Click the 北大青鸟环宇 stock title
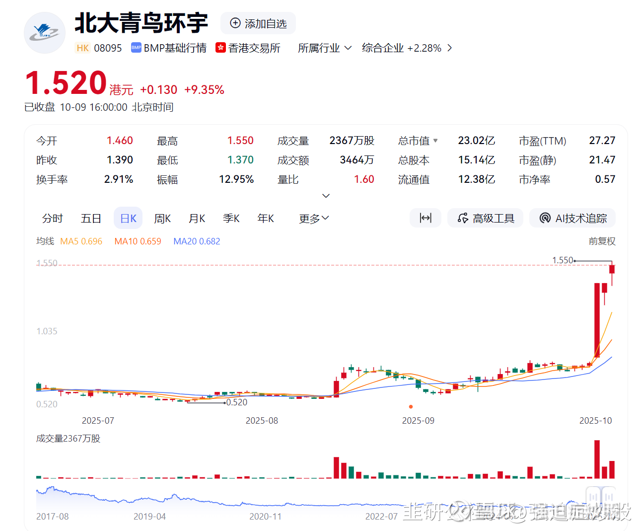The image size is (639, 531). (x=142, y=23)
